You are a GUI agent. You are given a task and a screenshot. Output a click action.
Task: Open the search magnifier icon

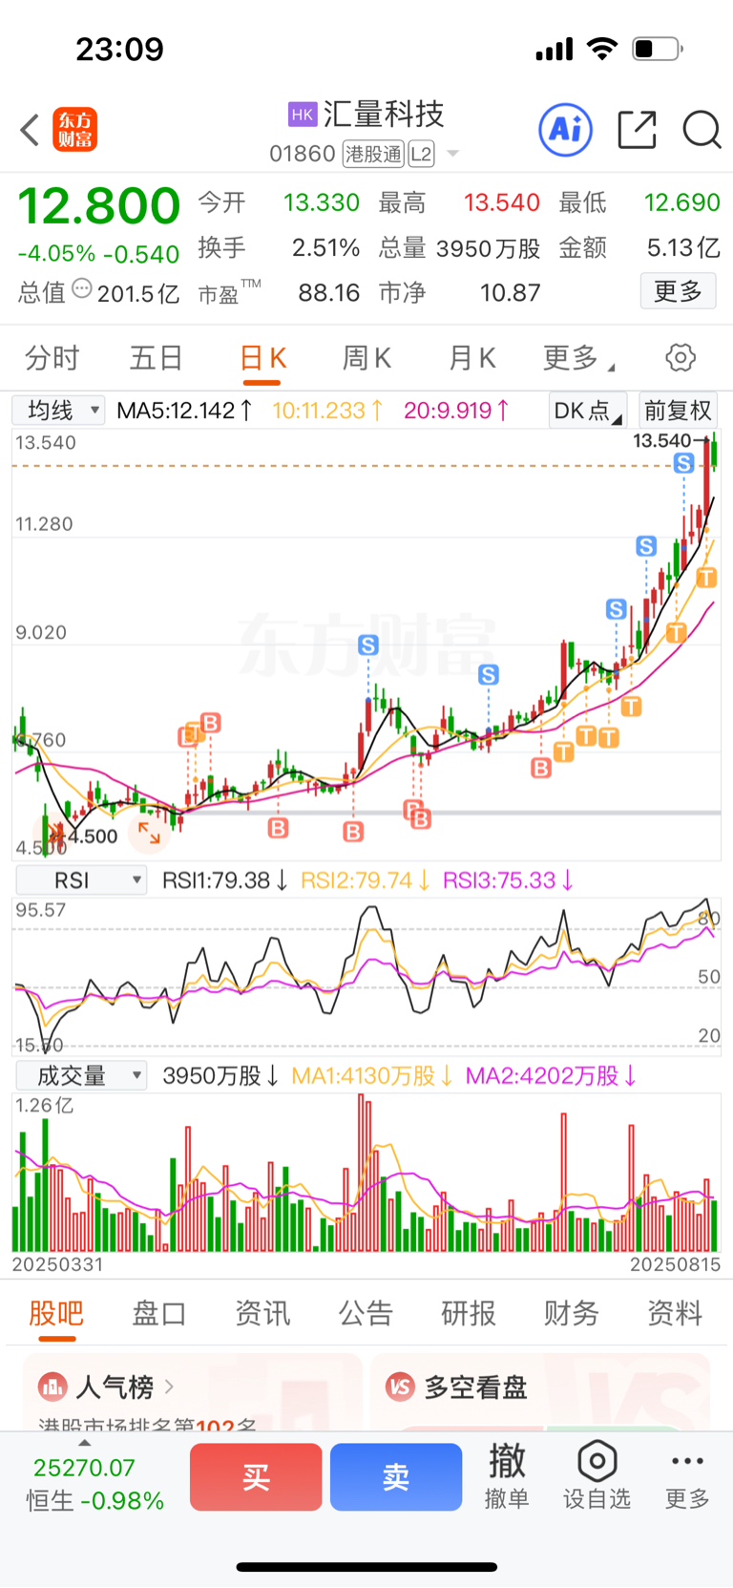(702, 130)
